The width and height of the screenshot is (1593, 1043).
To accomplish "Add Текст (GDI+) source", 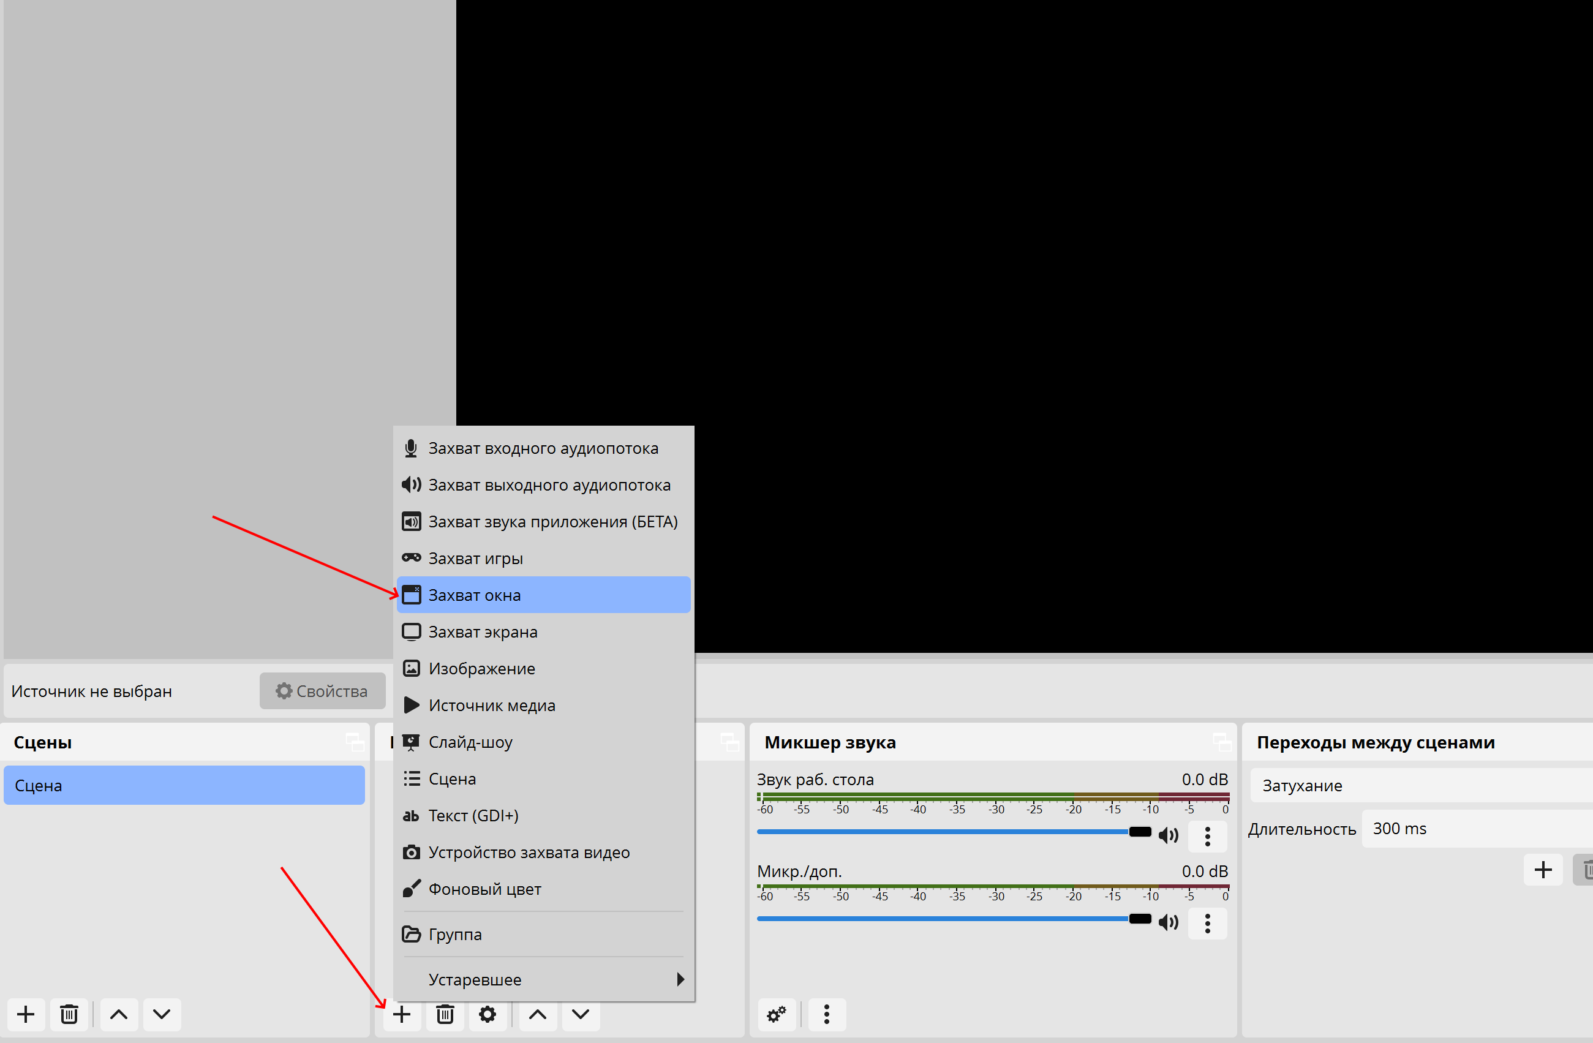I will click(543, 815).
